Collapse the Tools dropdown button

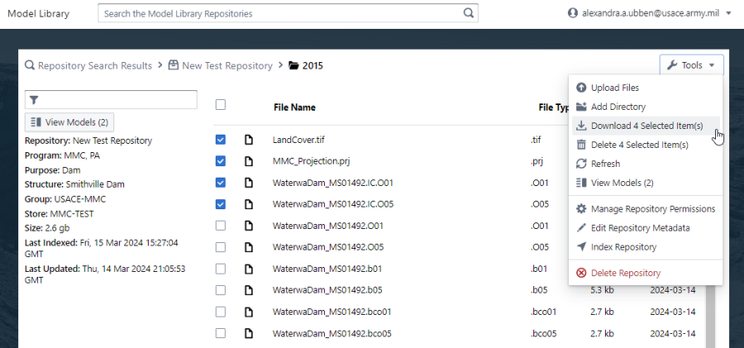tap(691, 65)
